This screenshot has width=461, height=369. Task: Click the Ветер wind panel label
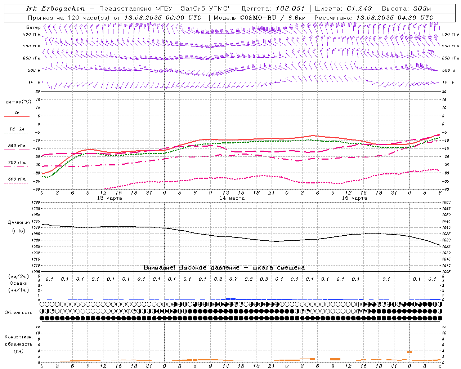(x=33, y=27)
